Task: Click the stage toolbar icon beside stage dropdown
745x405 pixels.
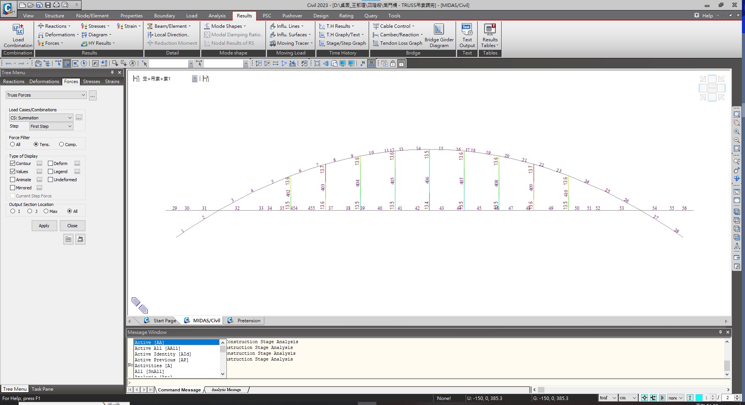Action: [x=206, y=79]
